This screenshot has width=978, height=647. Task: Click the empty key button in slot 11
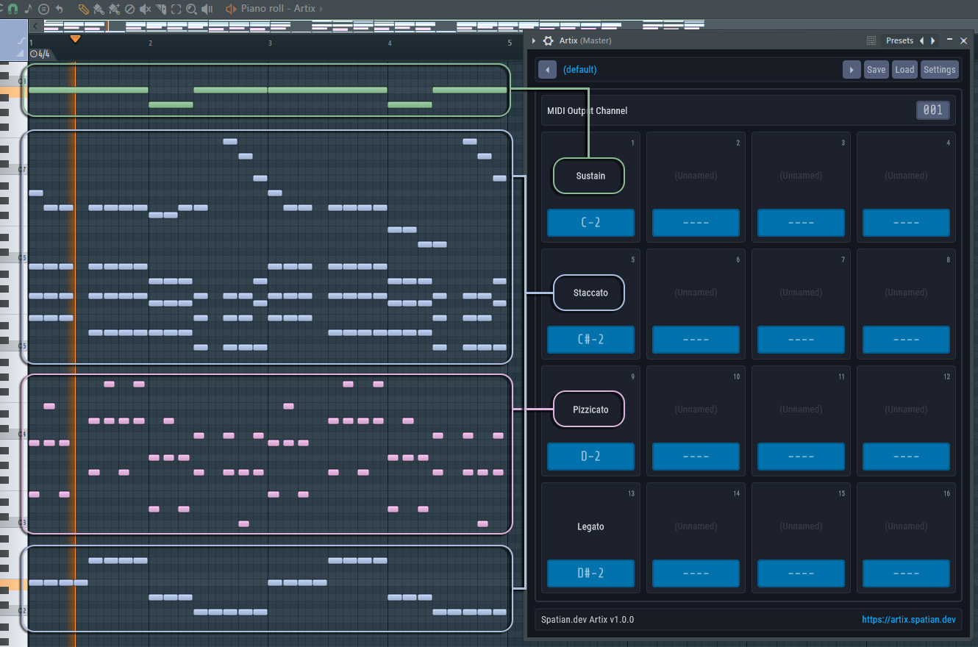click(801, 457)
